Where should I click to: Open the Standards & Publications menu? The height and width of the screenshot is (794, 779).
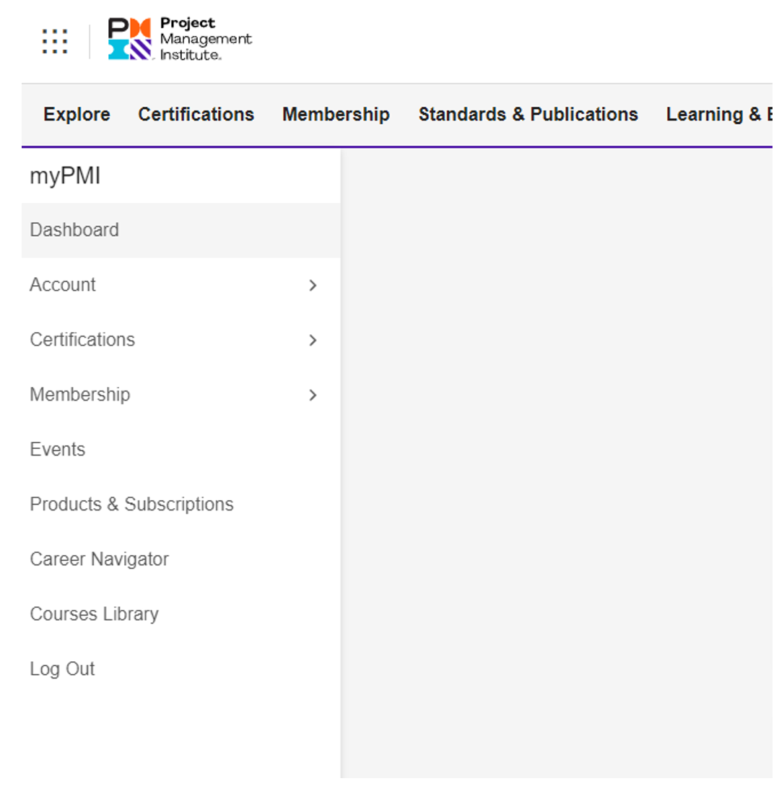tap(528, 115)
